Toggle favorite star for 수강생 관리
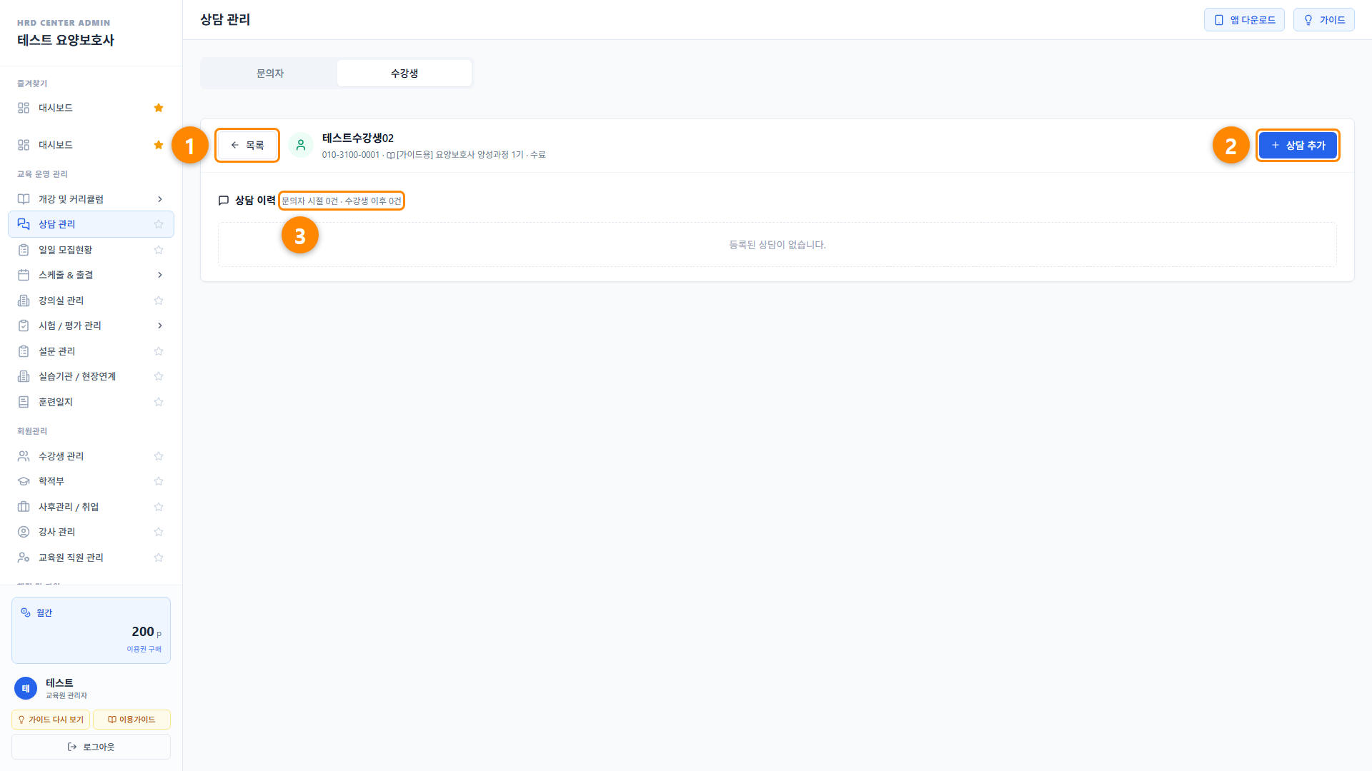Image resolution: width=1372 pixels, height=771 pixels. coord(159,456)
